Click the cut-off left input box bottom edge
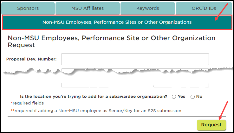 tap(85, 85)
